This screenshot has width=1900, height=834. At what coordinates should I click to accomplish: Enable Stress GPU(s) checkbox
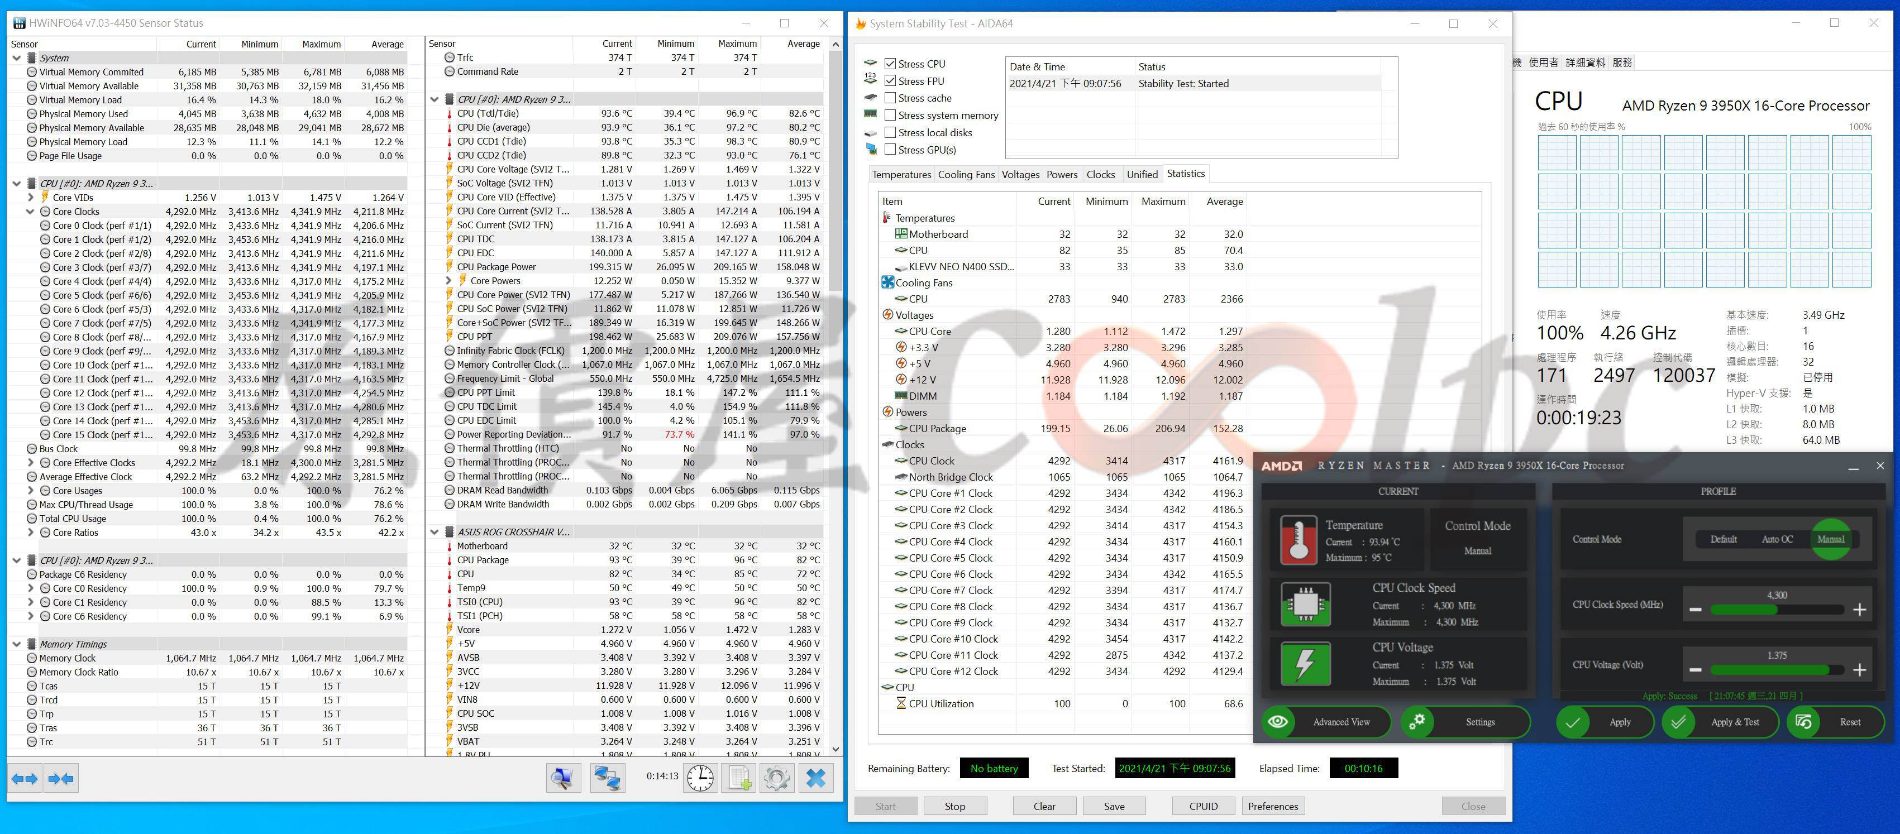[x=890, y=150]
